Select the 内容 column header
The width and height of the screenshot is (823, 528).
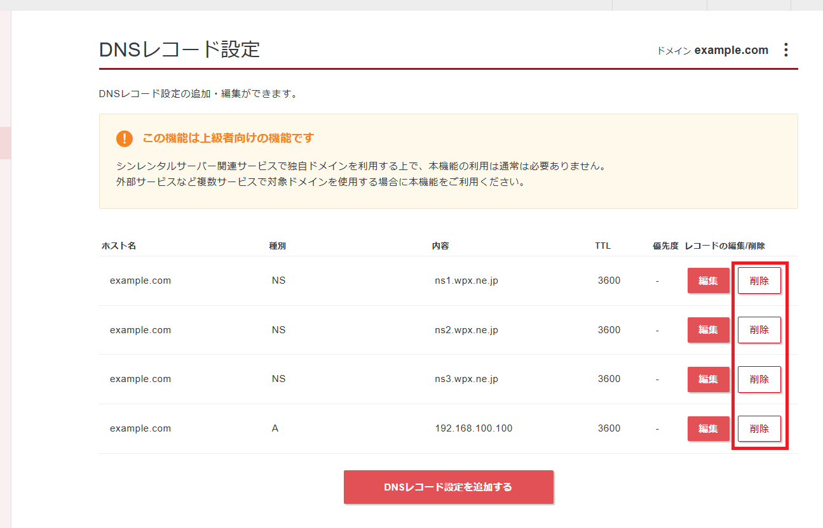coord(440,246)
